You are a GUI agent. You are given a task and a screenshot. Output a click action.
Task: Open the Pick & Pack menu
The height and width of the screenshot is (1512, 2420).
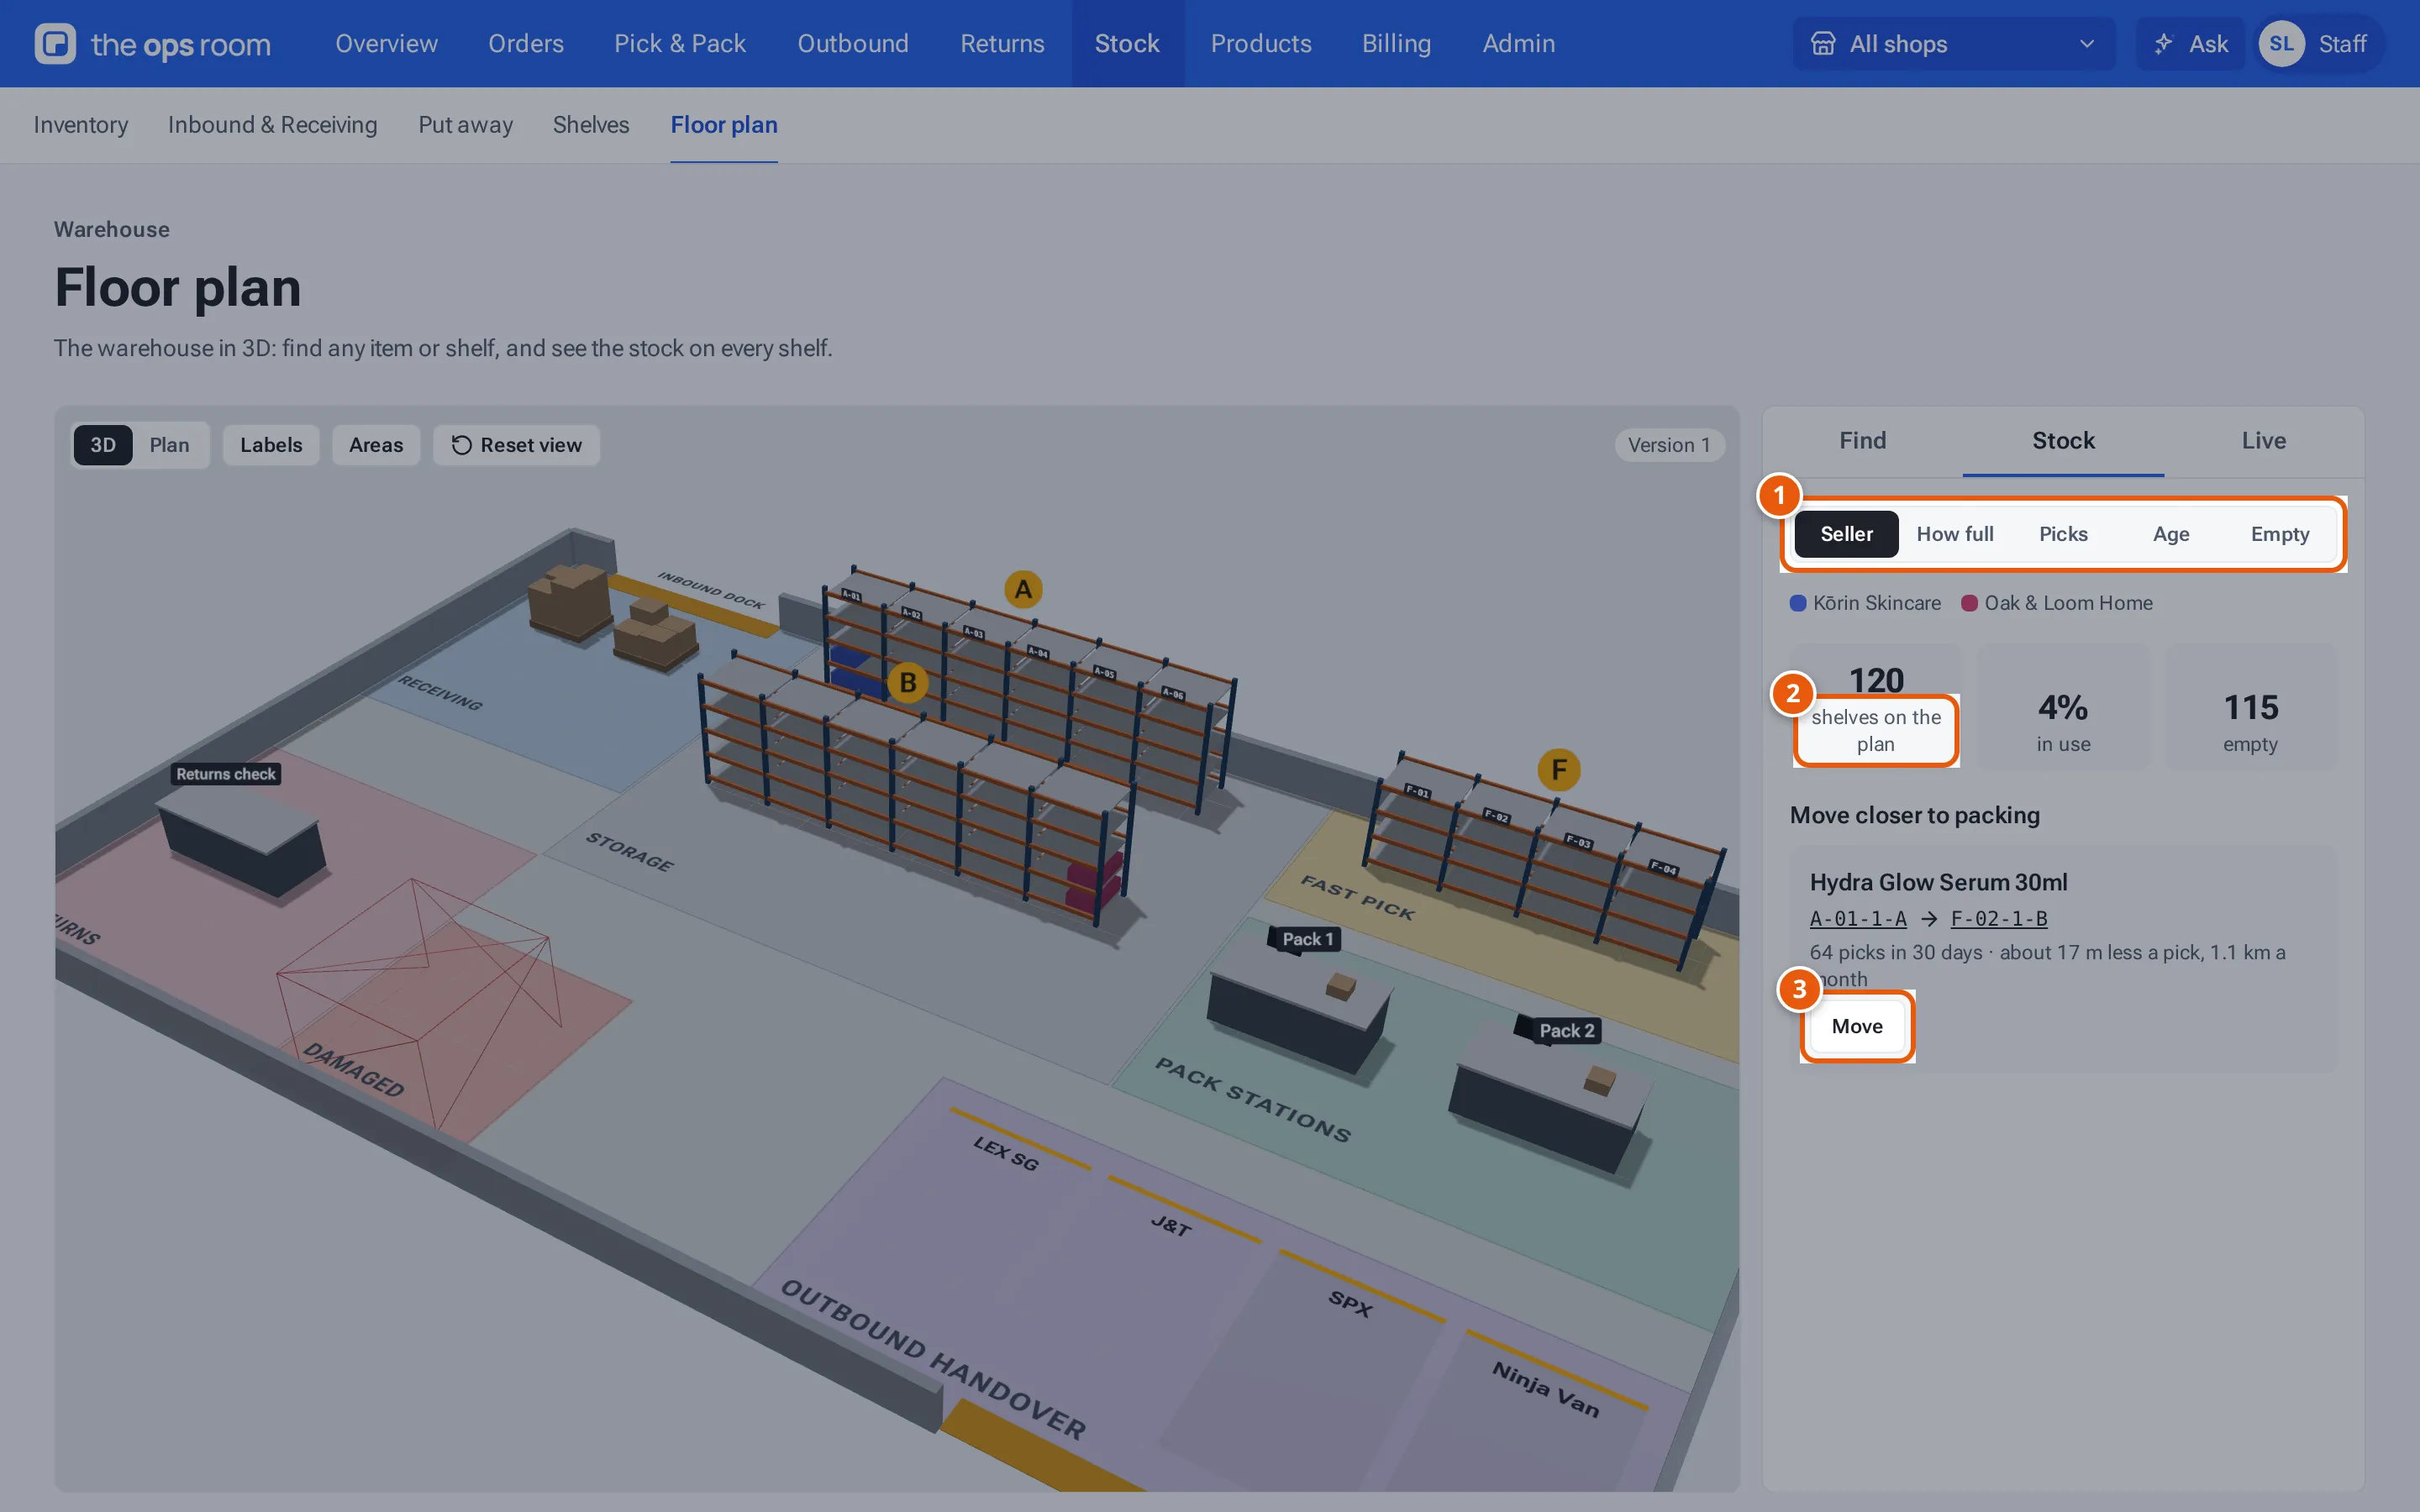(680, 44)
